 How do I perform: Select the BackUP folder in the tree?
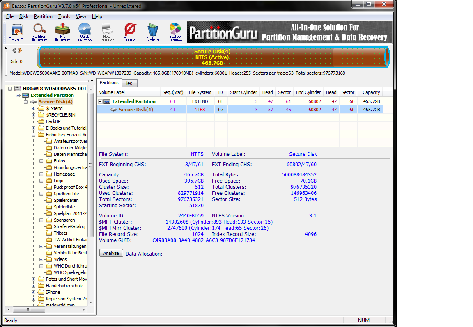53,121
